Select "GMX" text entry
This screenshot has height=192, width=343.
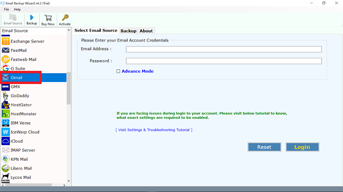[x=15, y=86]
